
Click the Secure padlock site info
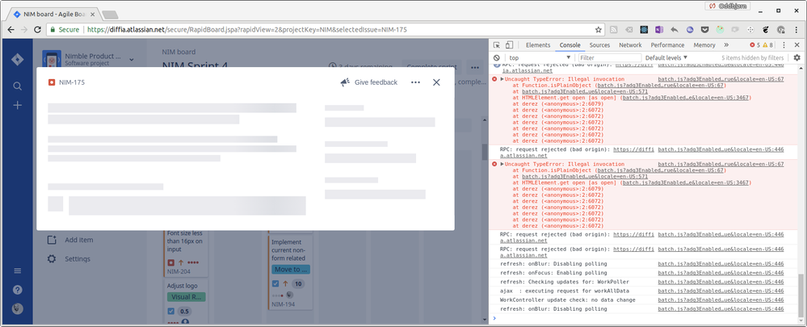click(65, 30)
